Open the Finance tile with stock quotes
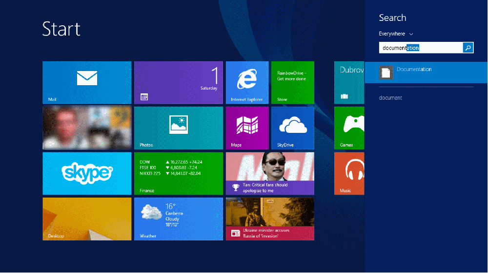Viewport: 488px width, 273px height. tap(178, 173)
